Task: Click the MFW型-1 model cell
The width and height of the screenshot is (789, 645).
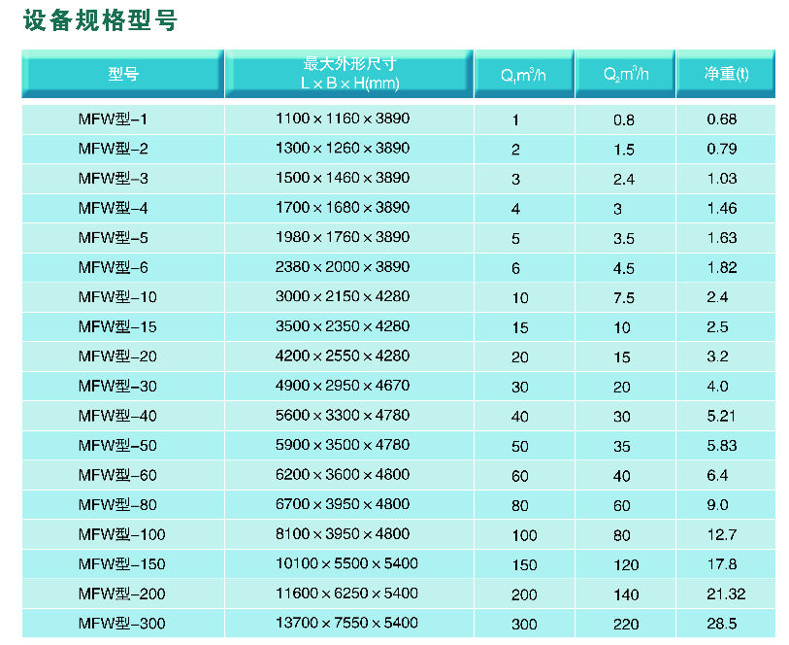Action: 114,119
